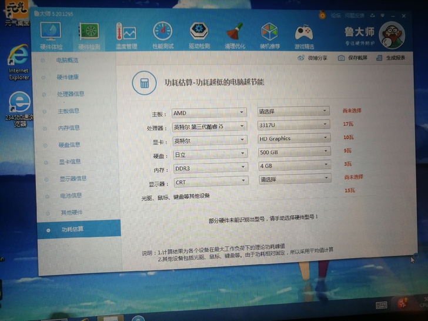Viewport: 428px width, 321px height.
Task: Open 问题反馈 feedback link
Action: point(355,15)
